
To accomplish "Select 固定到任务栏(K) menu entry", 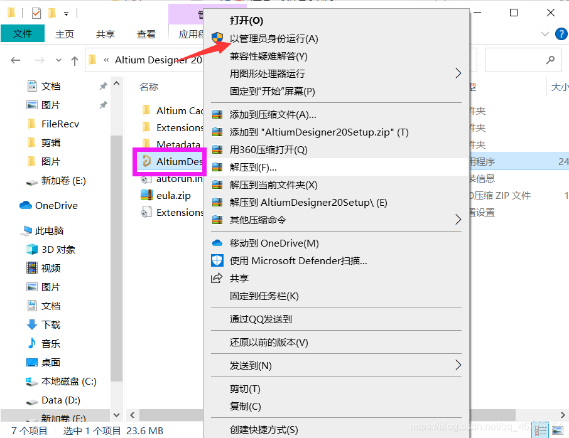I will click(x=264, y=296).
